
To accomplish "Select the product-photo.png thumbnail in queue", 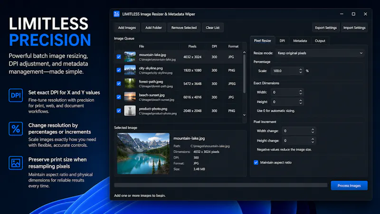I will (130, 111).
